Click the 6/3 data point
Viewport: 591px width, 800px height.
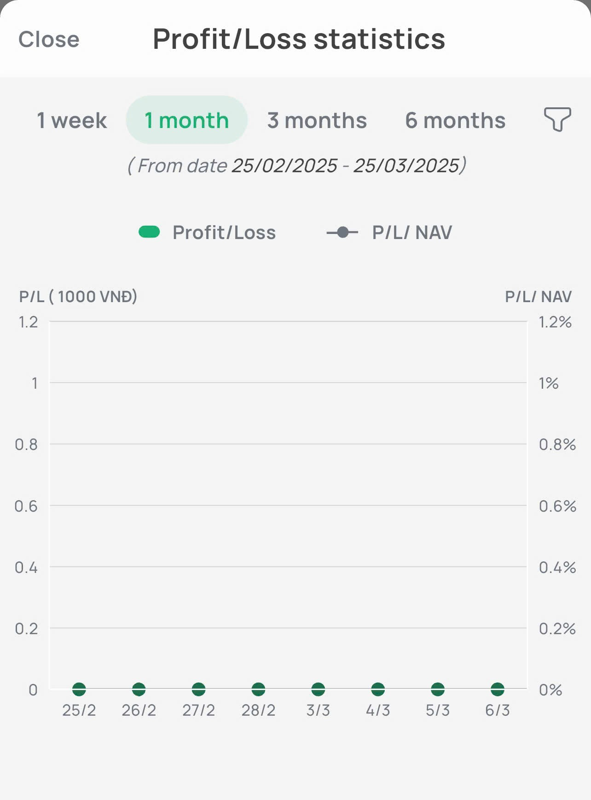coord(498,689)
